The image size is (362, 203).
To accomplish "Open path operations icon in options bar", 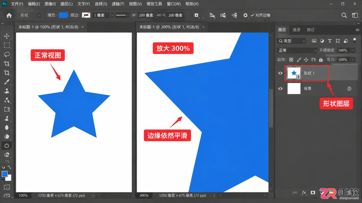I will 197,15.
